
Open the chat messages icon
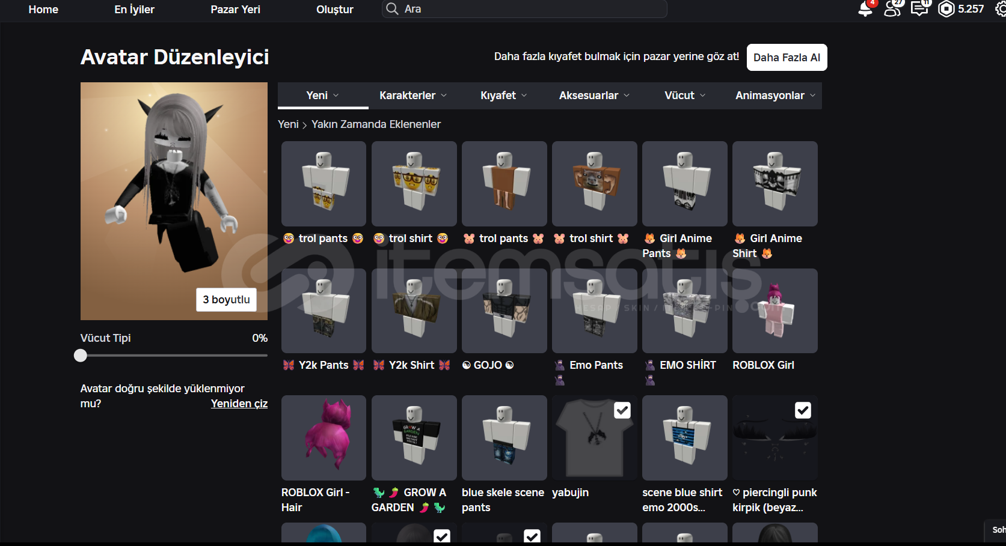tap(919, 9)
